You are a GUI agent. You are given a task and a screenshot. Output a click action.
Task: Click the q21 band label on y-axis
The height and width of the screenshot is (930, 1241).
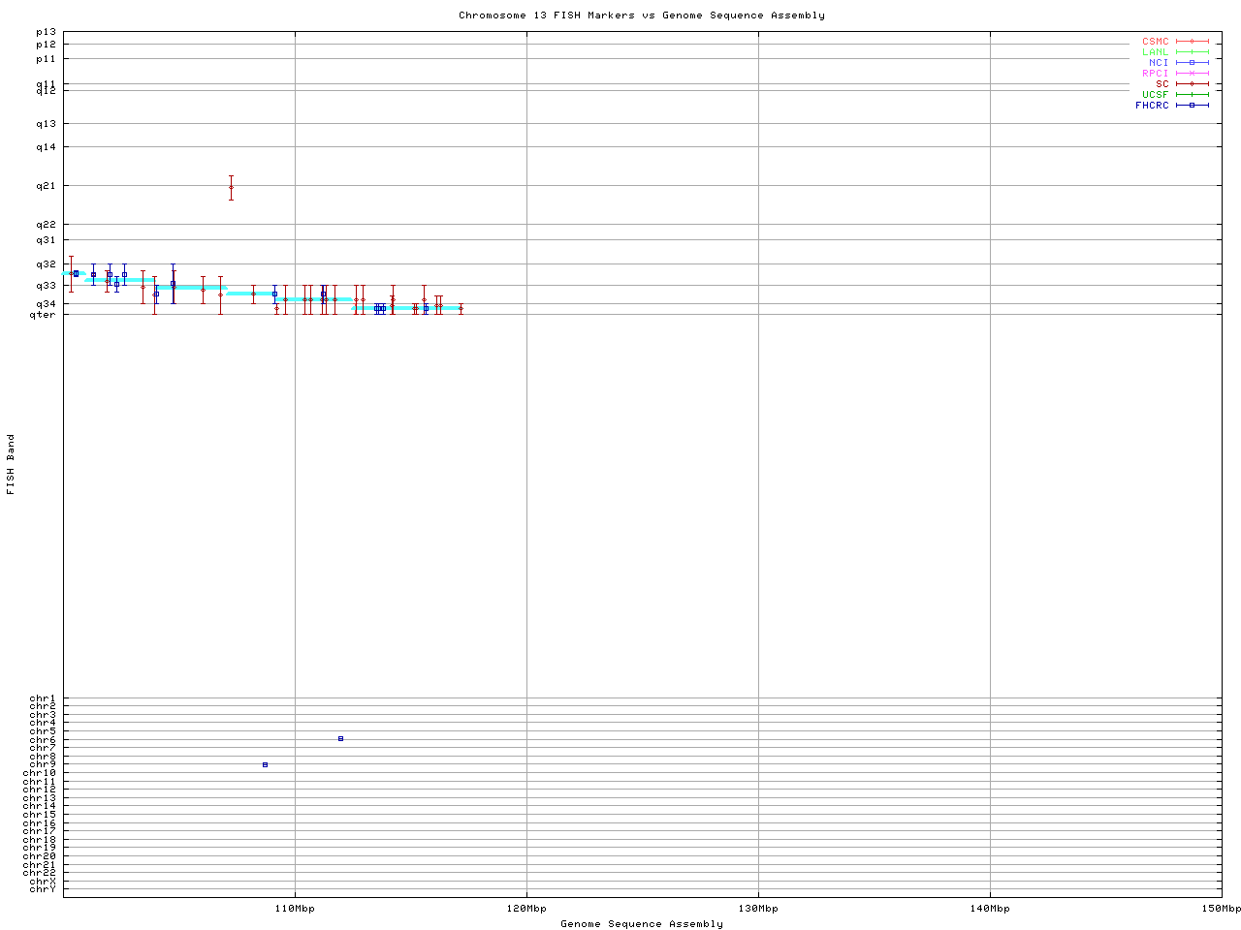click(47, 185)
